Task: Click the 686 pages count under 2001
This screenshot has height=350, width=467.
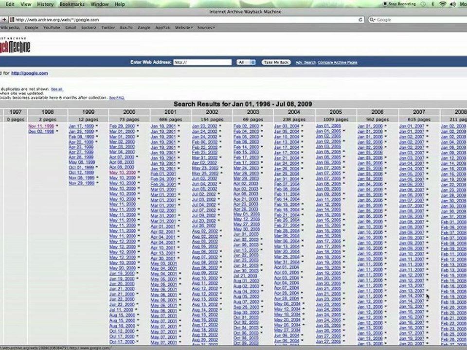Action: 170,120
